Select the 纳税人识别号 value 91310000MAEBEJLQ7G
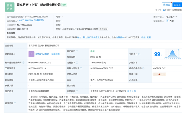The height and width of the screenshot is (113, 186). click(x=102, y=68)
